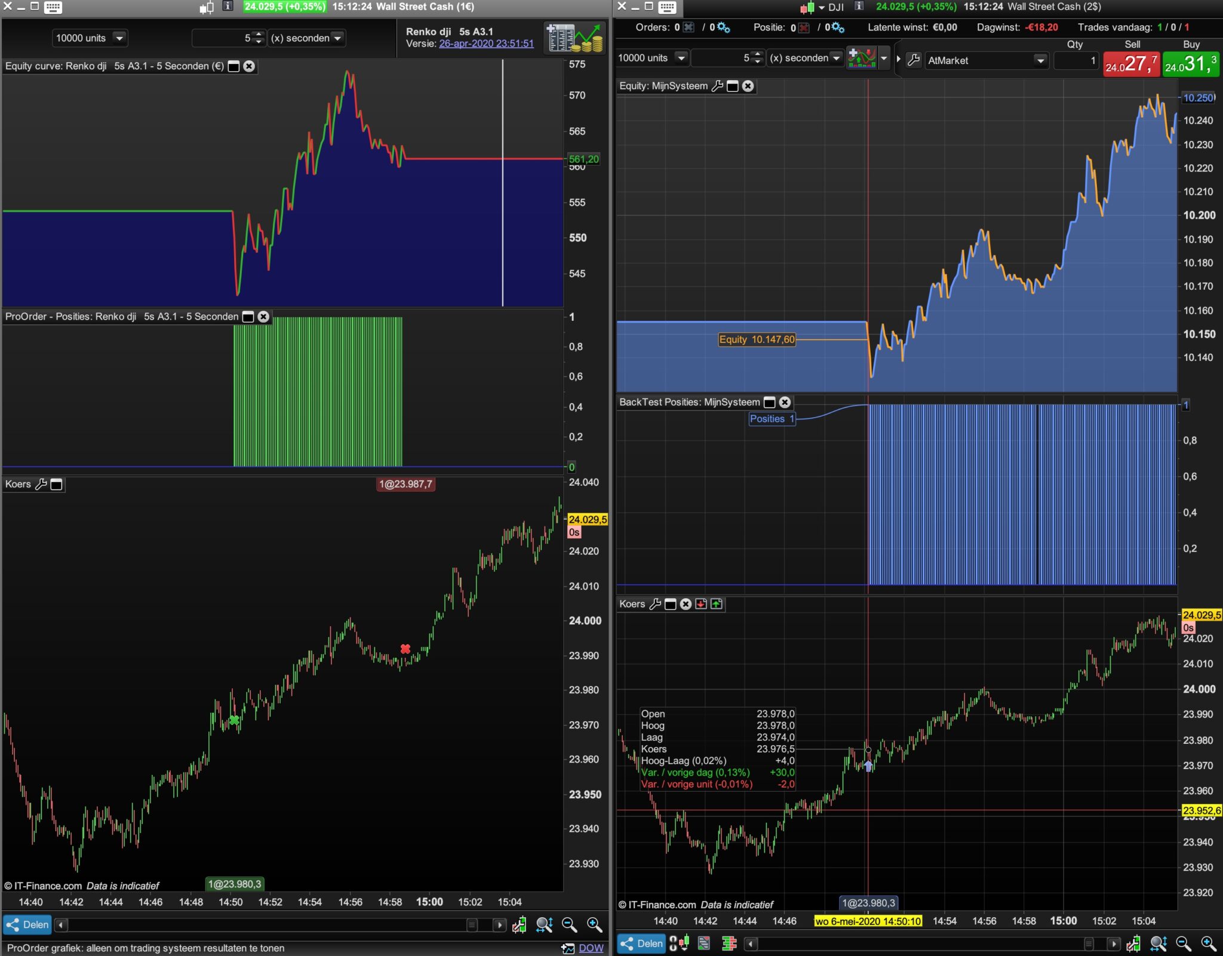Toggle the Equity curve panel window button
Viewport: 1223px width, 956px height.
[x=234, y=66]
